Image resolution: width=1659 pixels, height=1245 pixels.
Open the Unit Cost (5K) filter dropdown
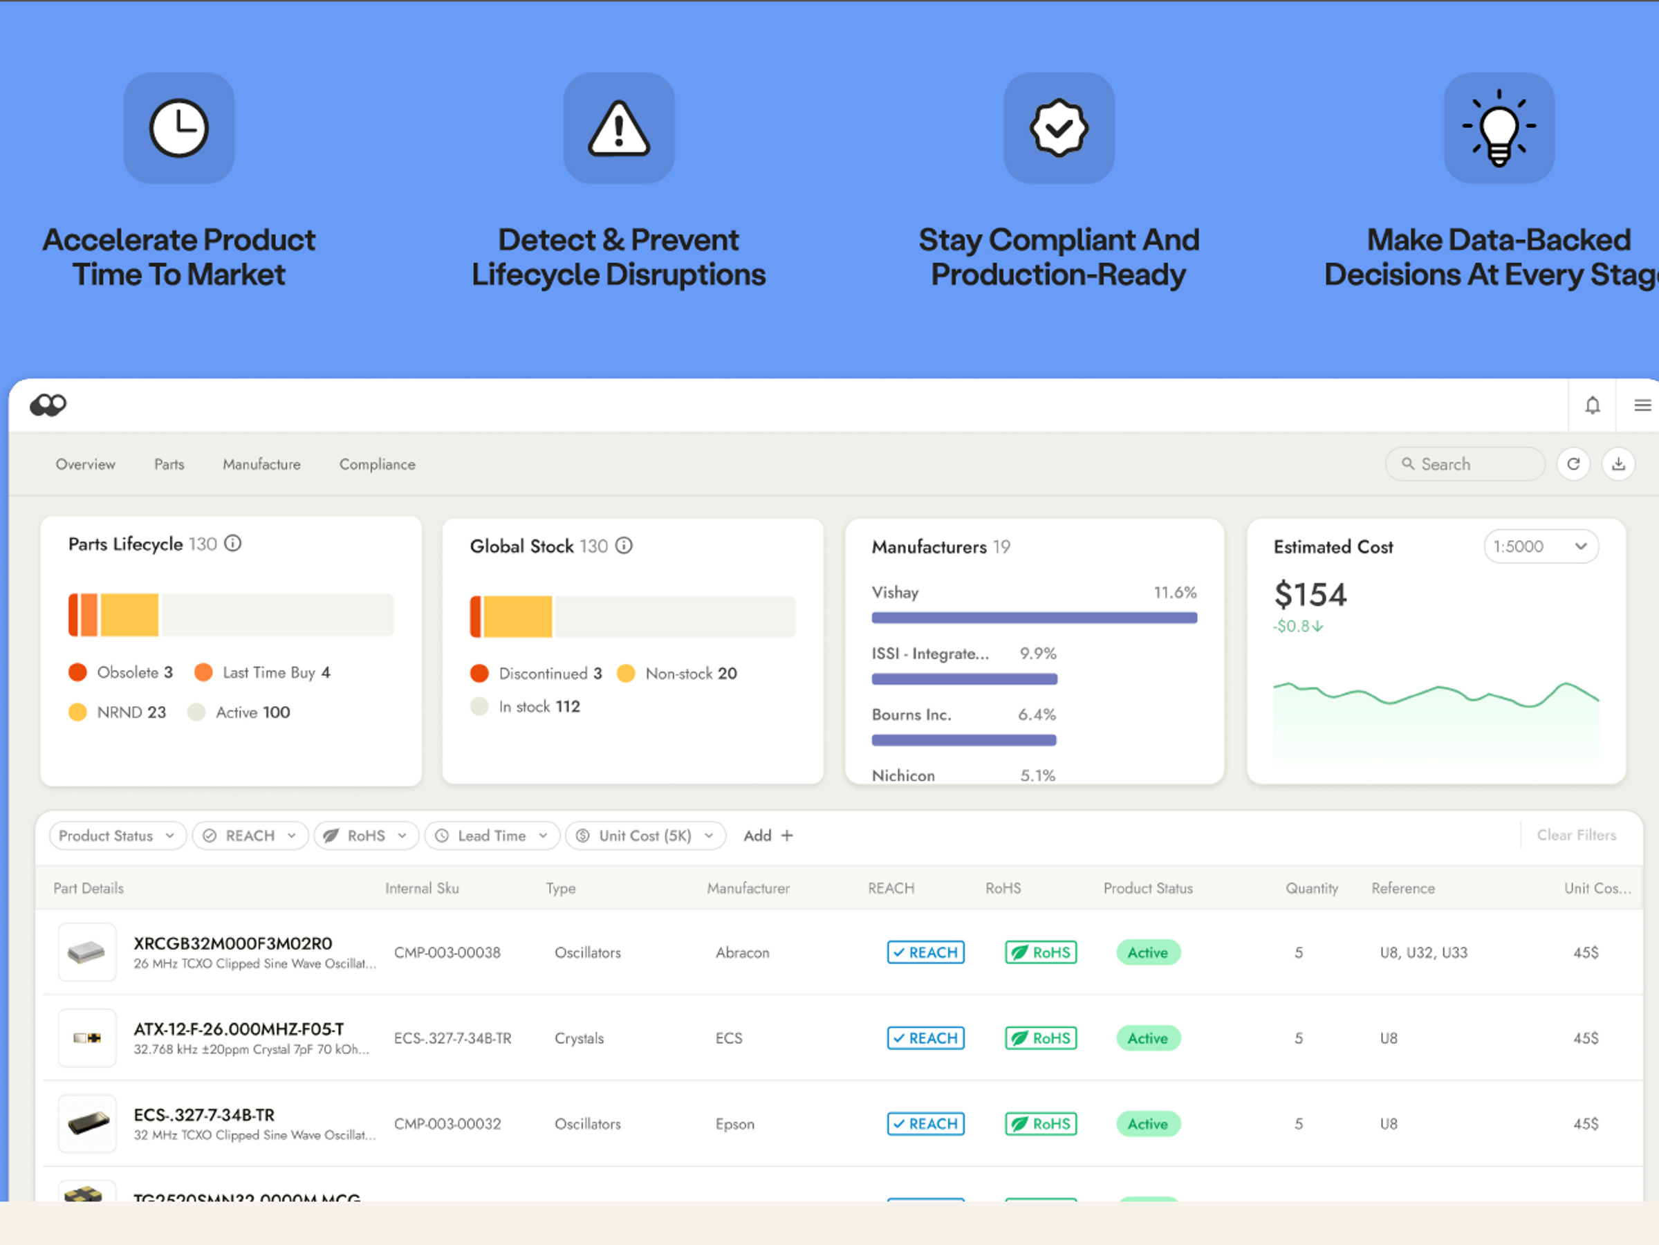(646, 836)
